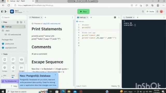Open a new browser tab
Viewport: 166px width, 93px height.
[37, 1]
